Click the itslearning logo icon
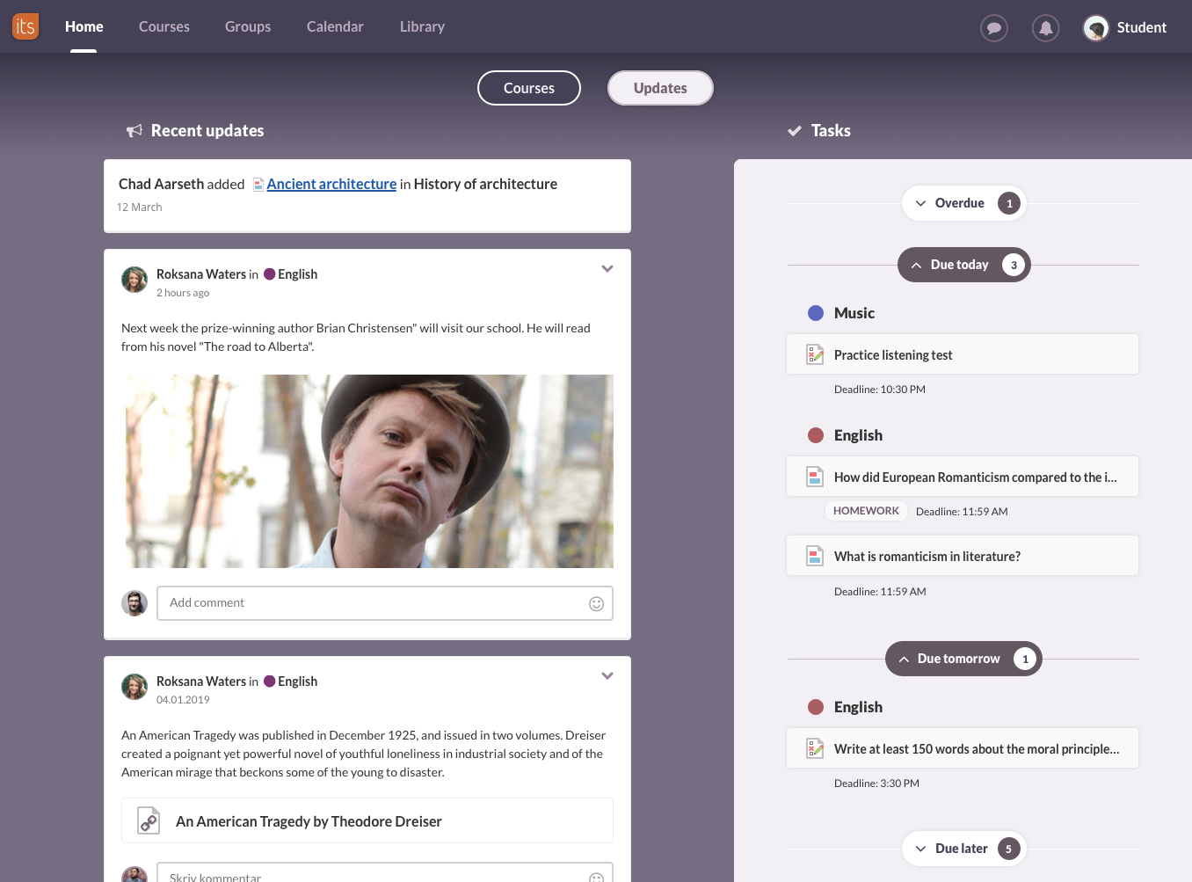Screen dimensions: 1192x882 [x=25, y=26]
